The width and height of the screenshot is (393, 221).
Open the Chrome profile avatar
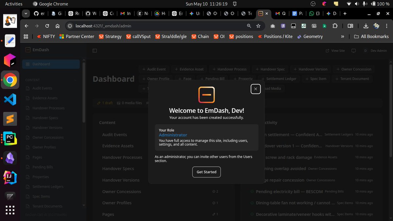pyautogui.click(x=376, y=26)
